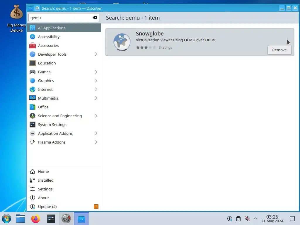The width and height of the screenshot is (300, 225).
Task: Click the Education chalkboard icon
Action: pos(32,63)
